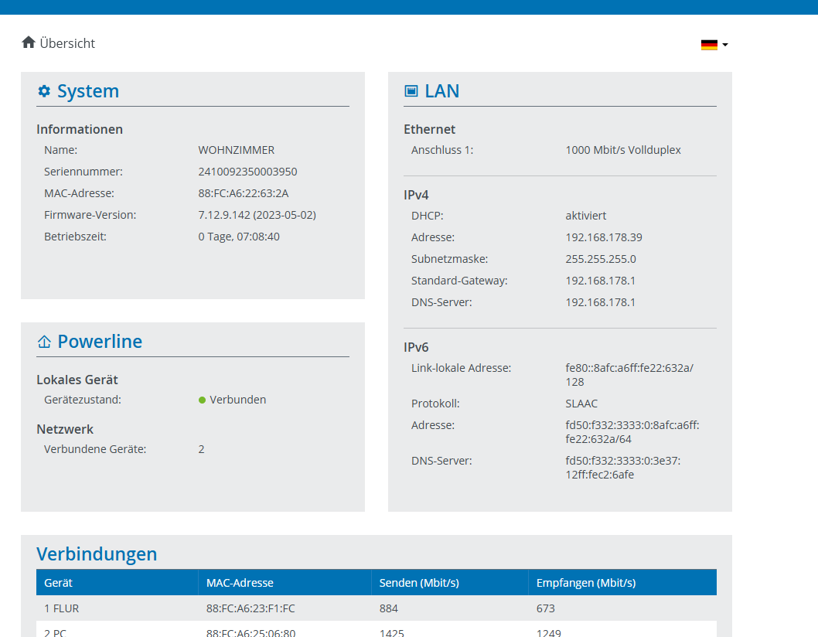
Task: Click the System gear icon
Action: [44, 91]
